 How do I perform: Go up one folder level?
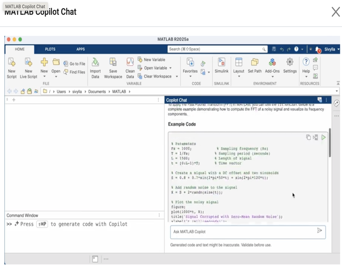(23, 91)
